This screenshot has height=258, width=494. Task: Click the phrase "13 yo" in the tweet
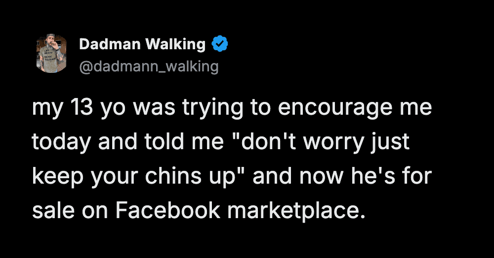(x=84, y=108)
